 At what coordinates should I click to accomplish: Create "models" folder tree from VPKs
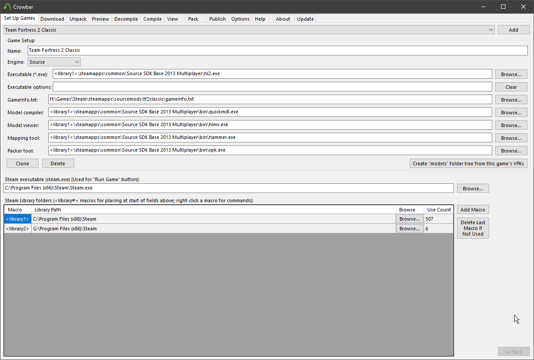[x=469, y=164]
